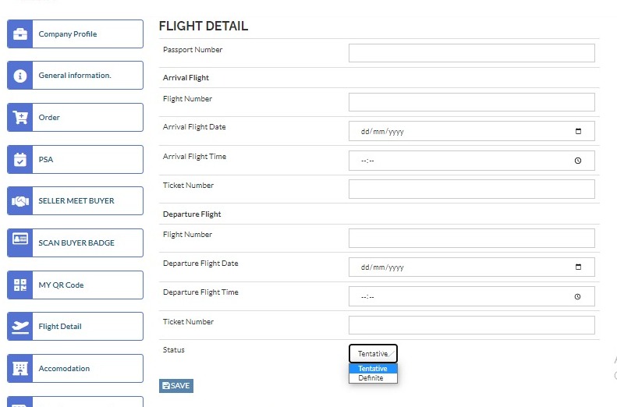The width and height of the screenshot is (617, 407).
Task: Open the Departure Flight Time clock picker
Action: click(x=577, y=296)
